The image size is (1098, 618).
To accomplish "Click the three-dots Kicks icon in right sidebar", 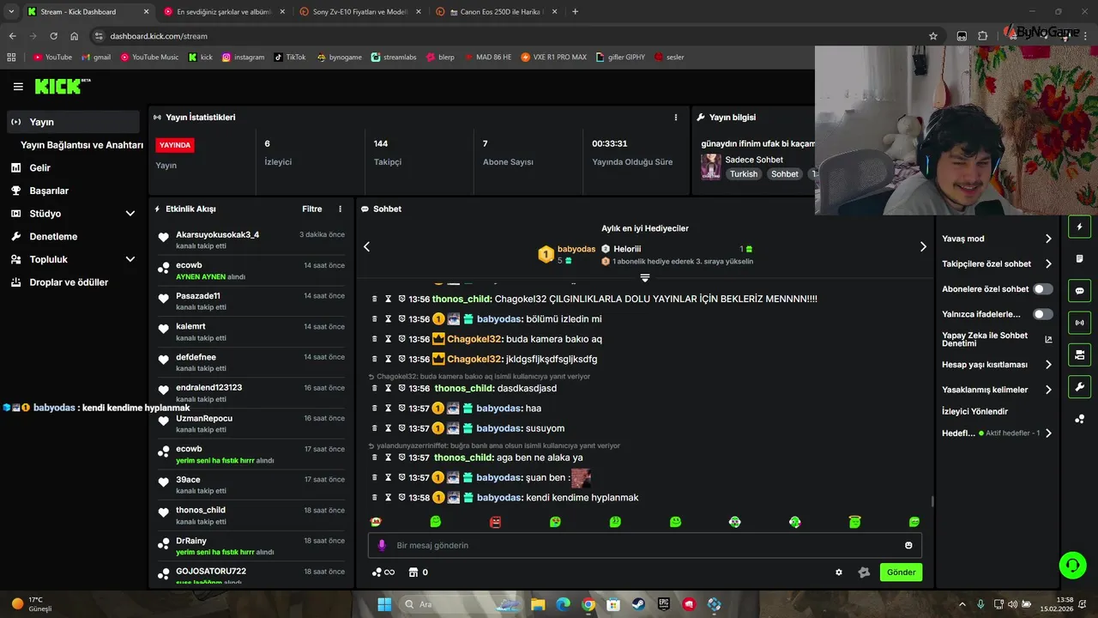I will 1079,419.
